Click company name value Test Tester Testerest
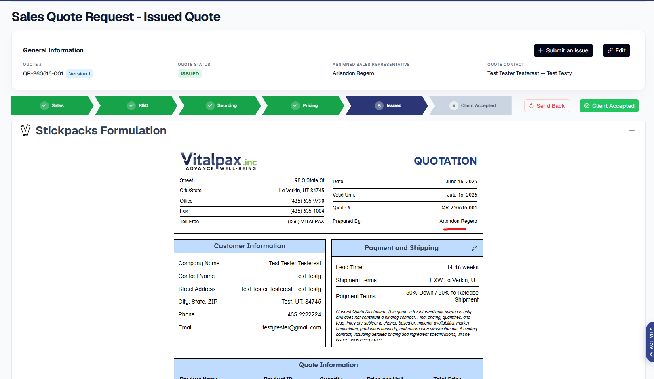This screenshot has width=654, height=379. [x=295, y=263]
